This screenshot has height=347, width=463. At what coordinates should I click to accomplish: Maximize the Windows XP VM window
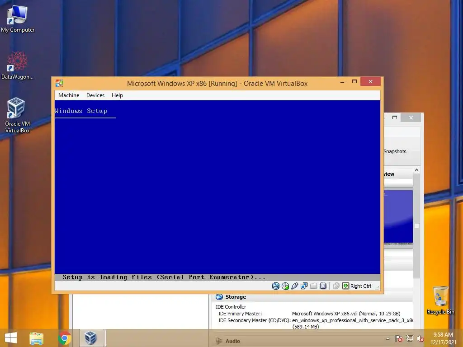pos(354,82)
